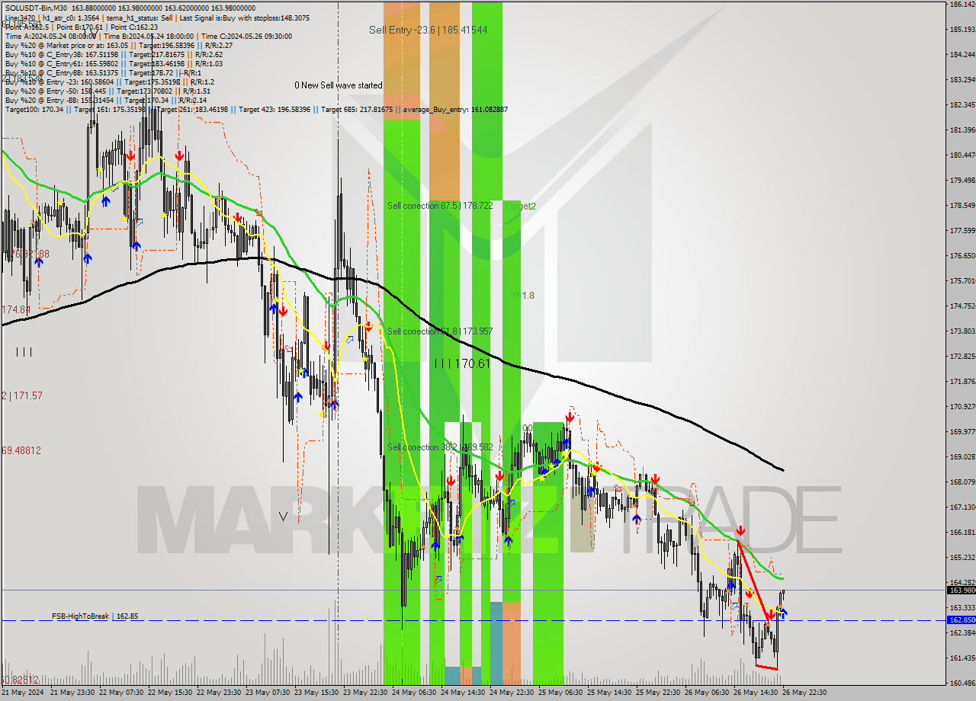The width and height of the screenshot is (976, 701).
Task: Click the 'Buy %20 @ Entry -50' line
Action: 108,91
